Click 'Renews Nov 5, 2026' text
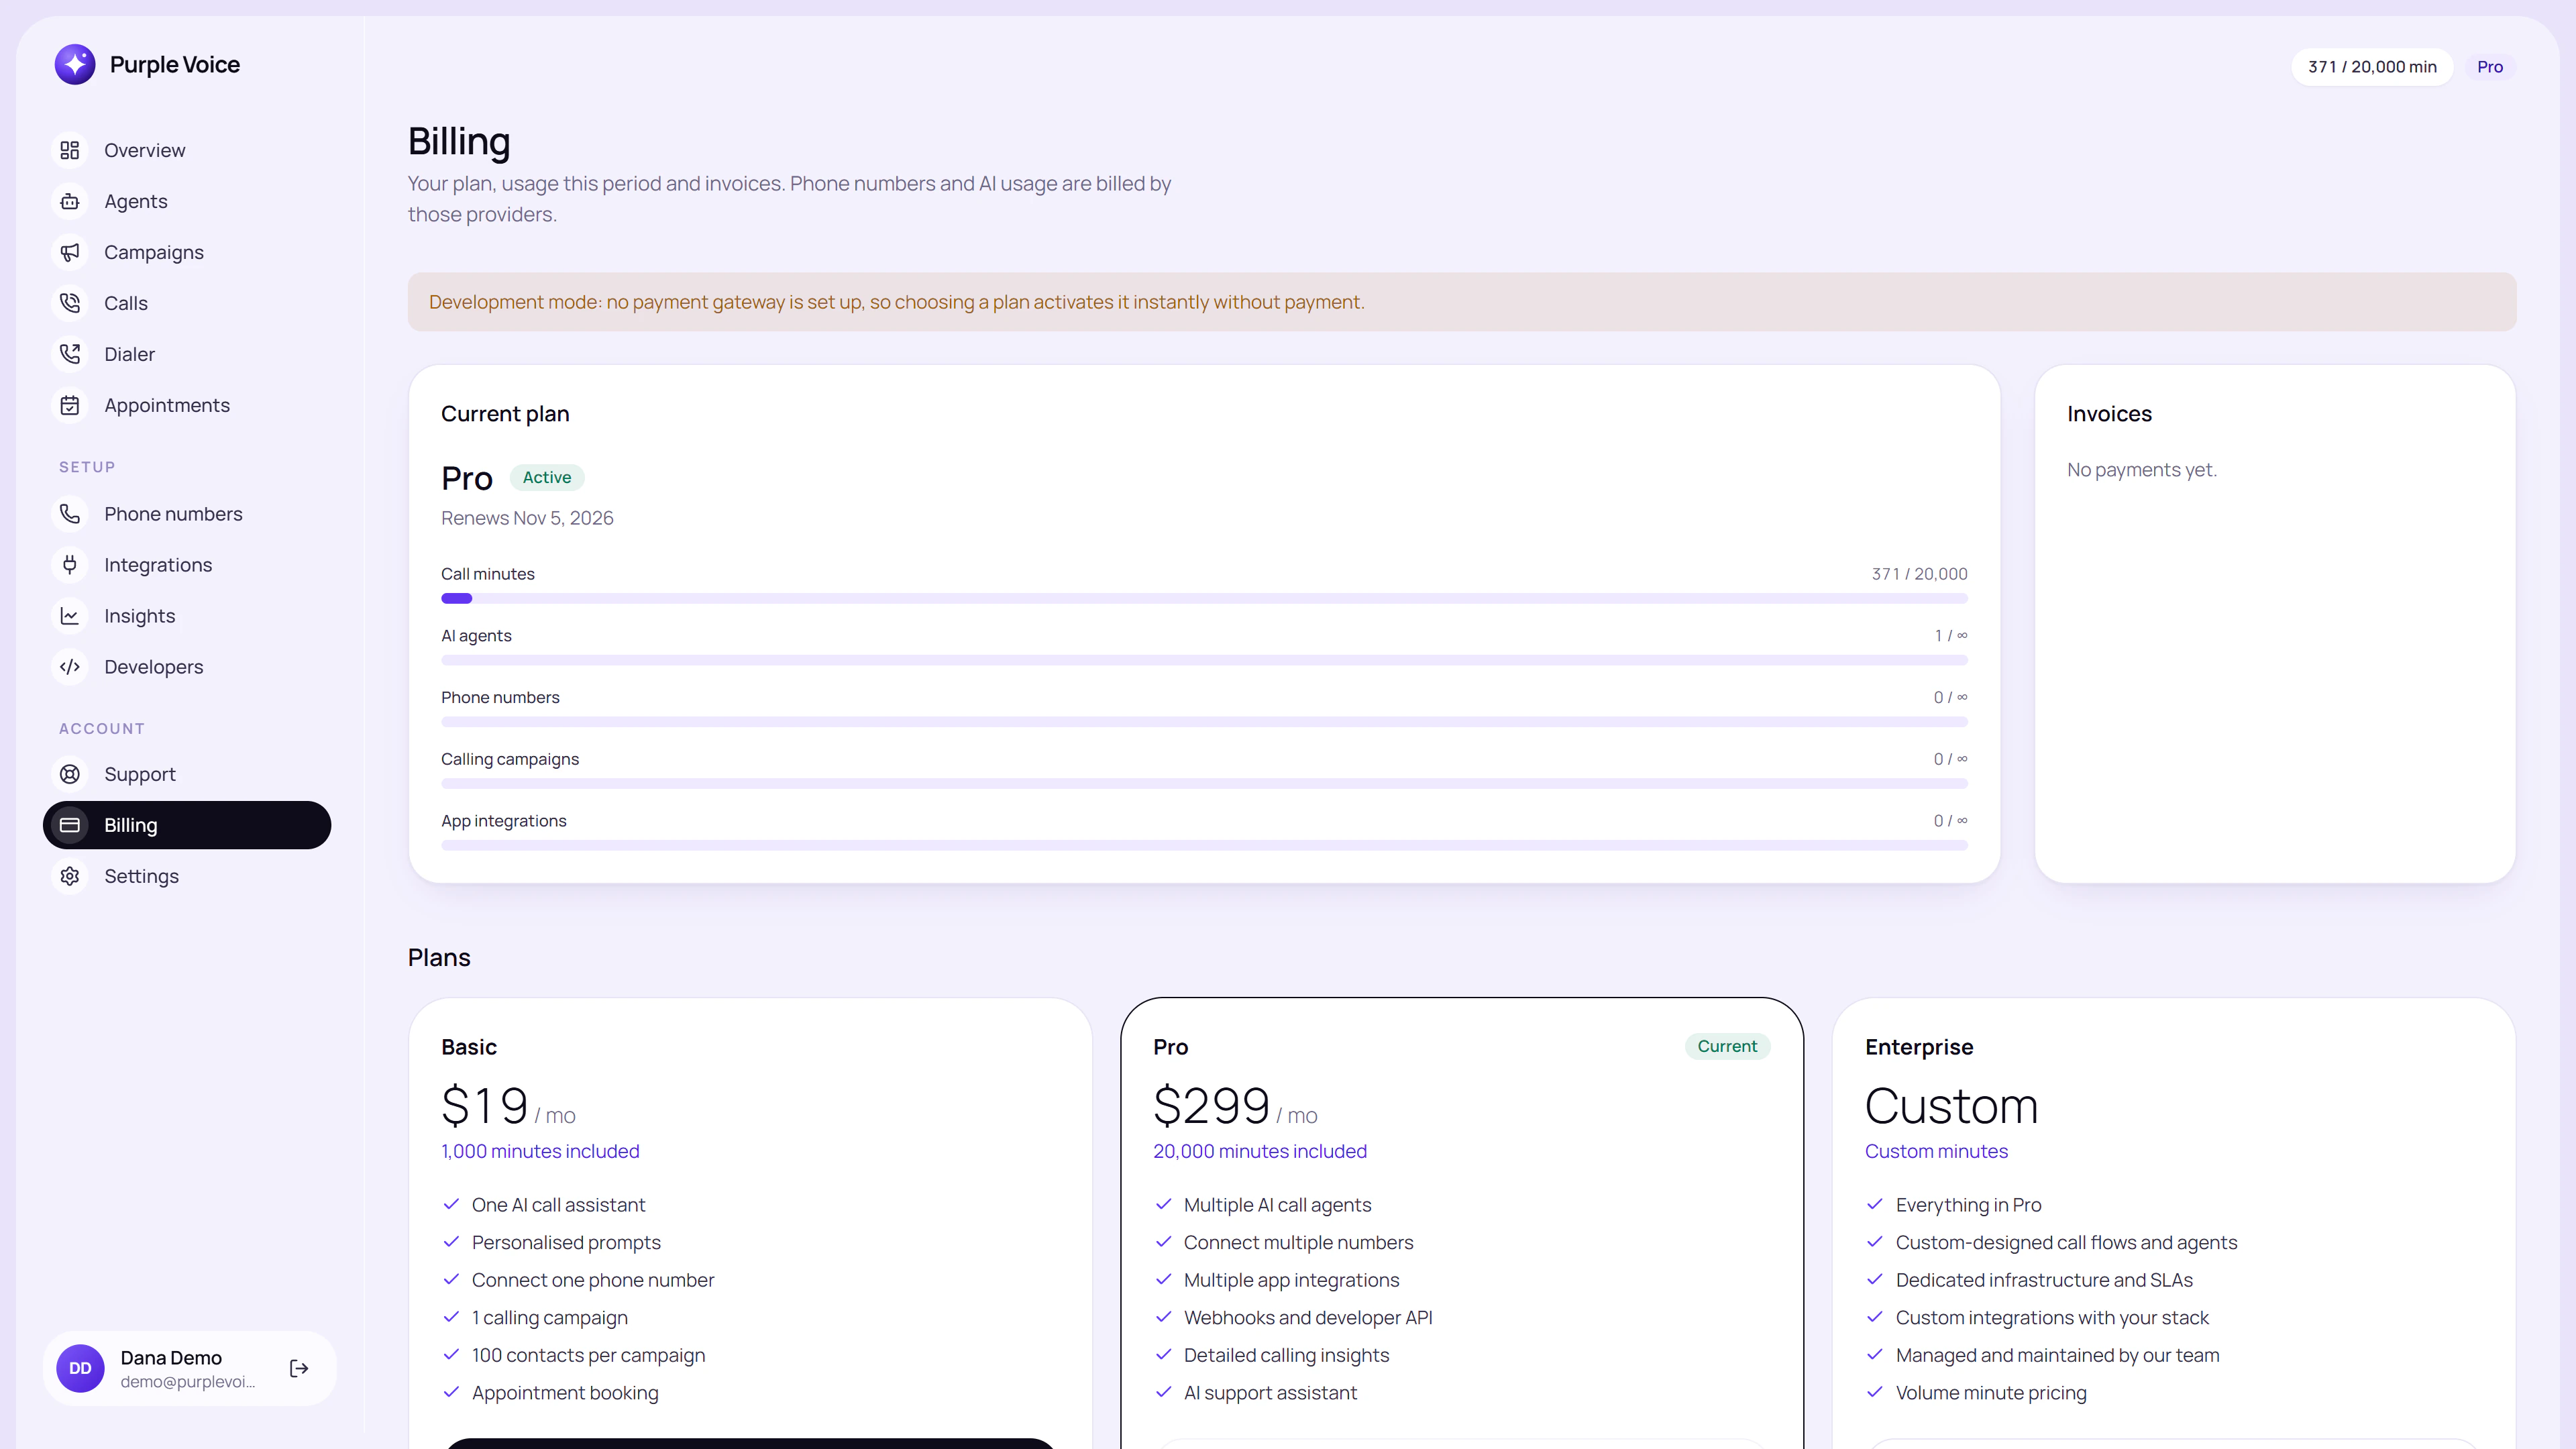Viewport: 2576px width, 1449px height. click(527, 518)
